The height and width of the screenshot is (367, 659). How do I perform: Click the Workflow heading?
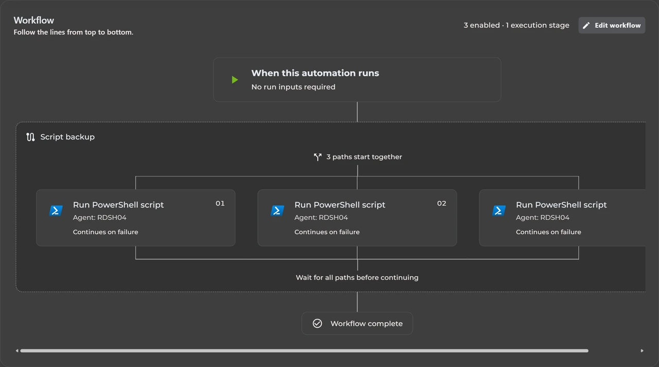coord(34,20)
